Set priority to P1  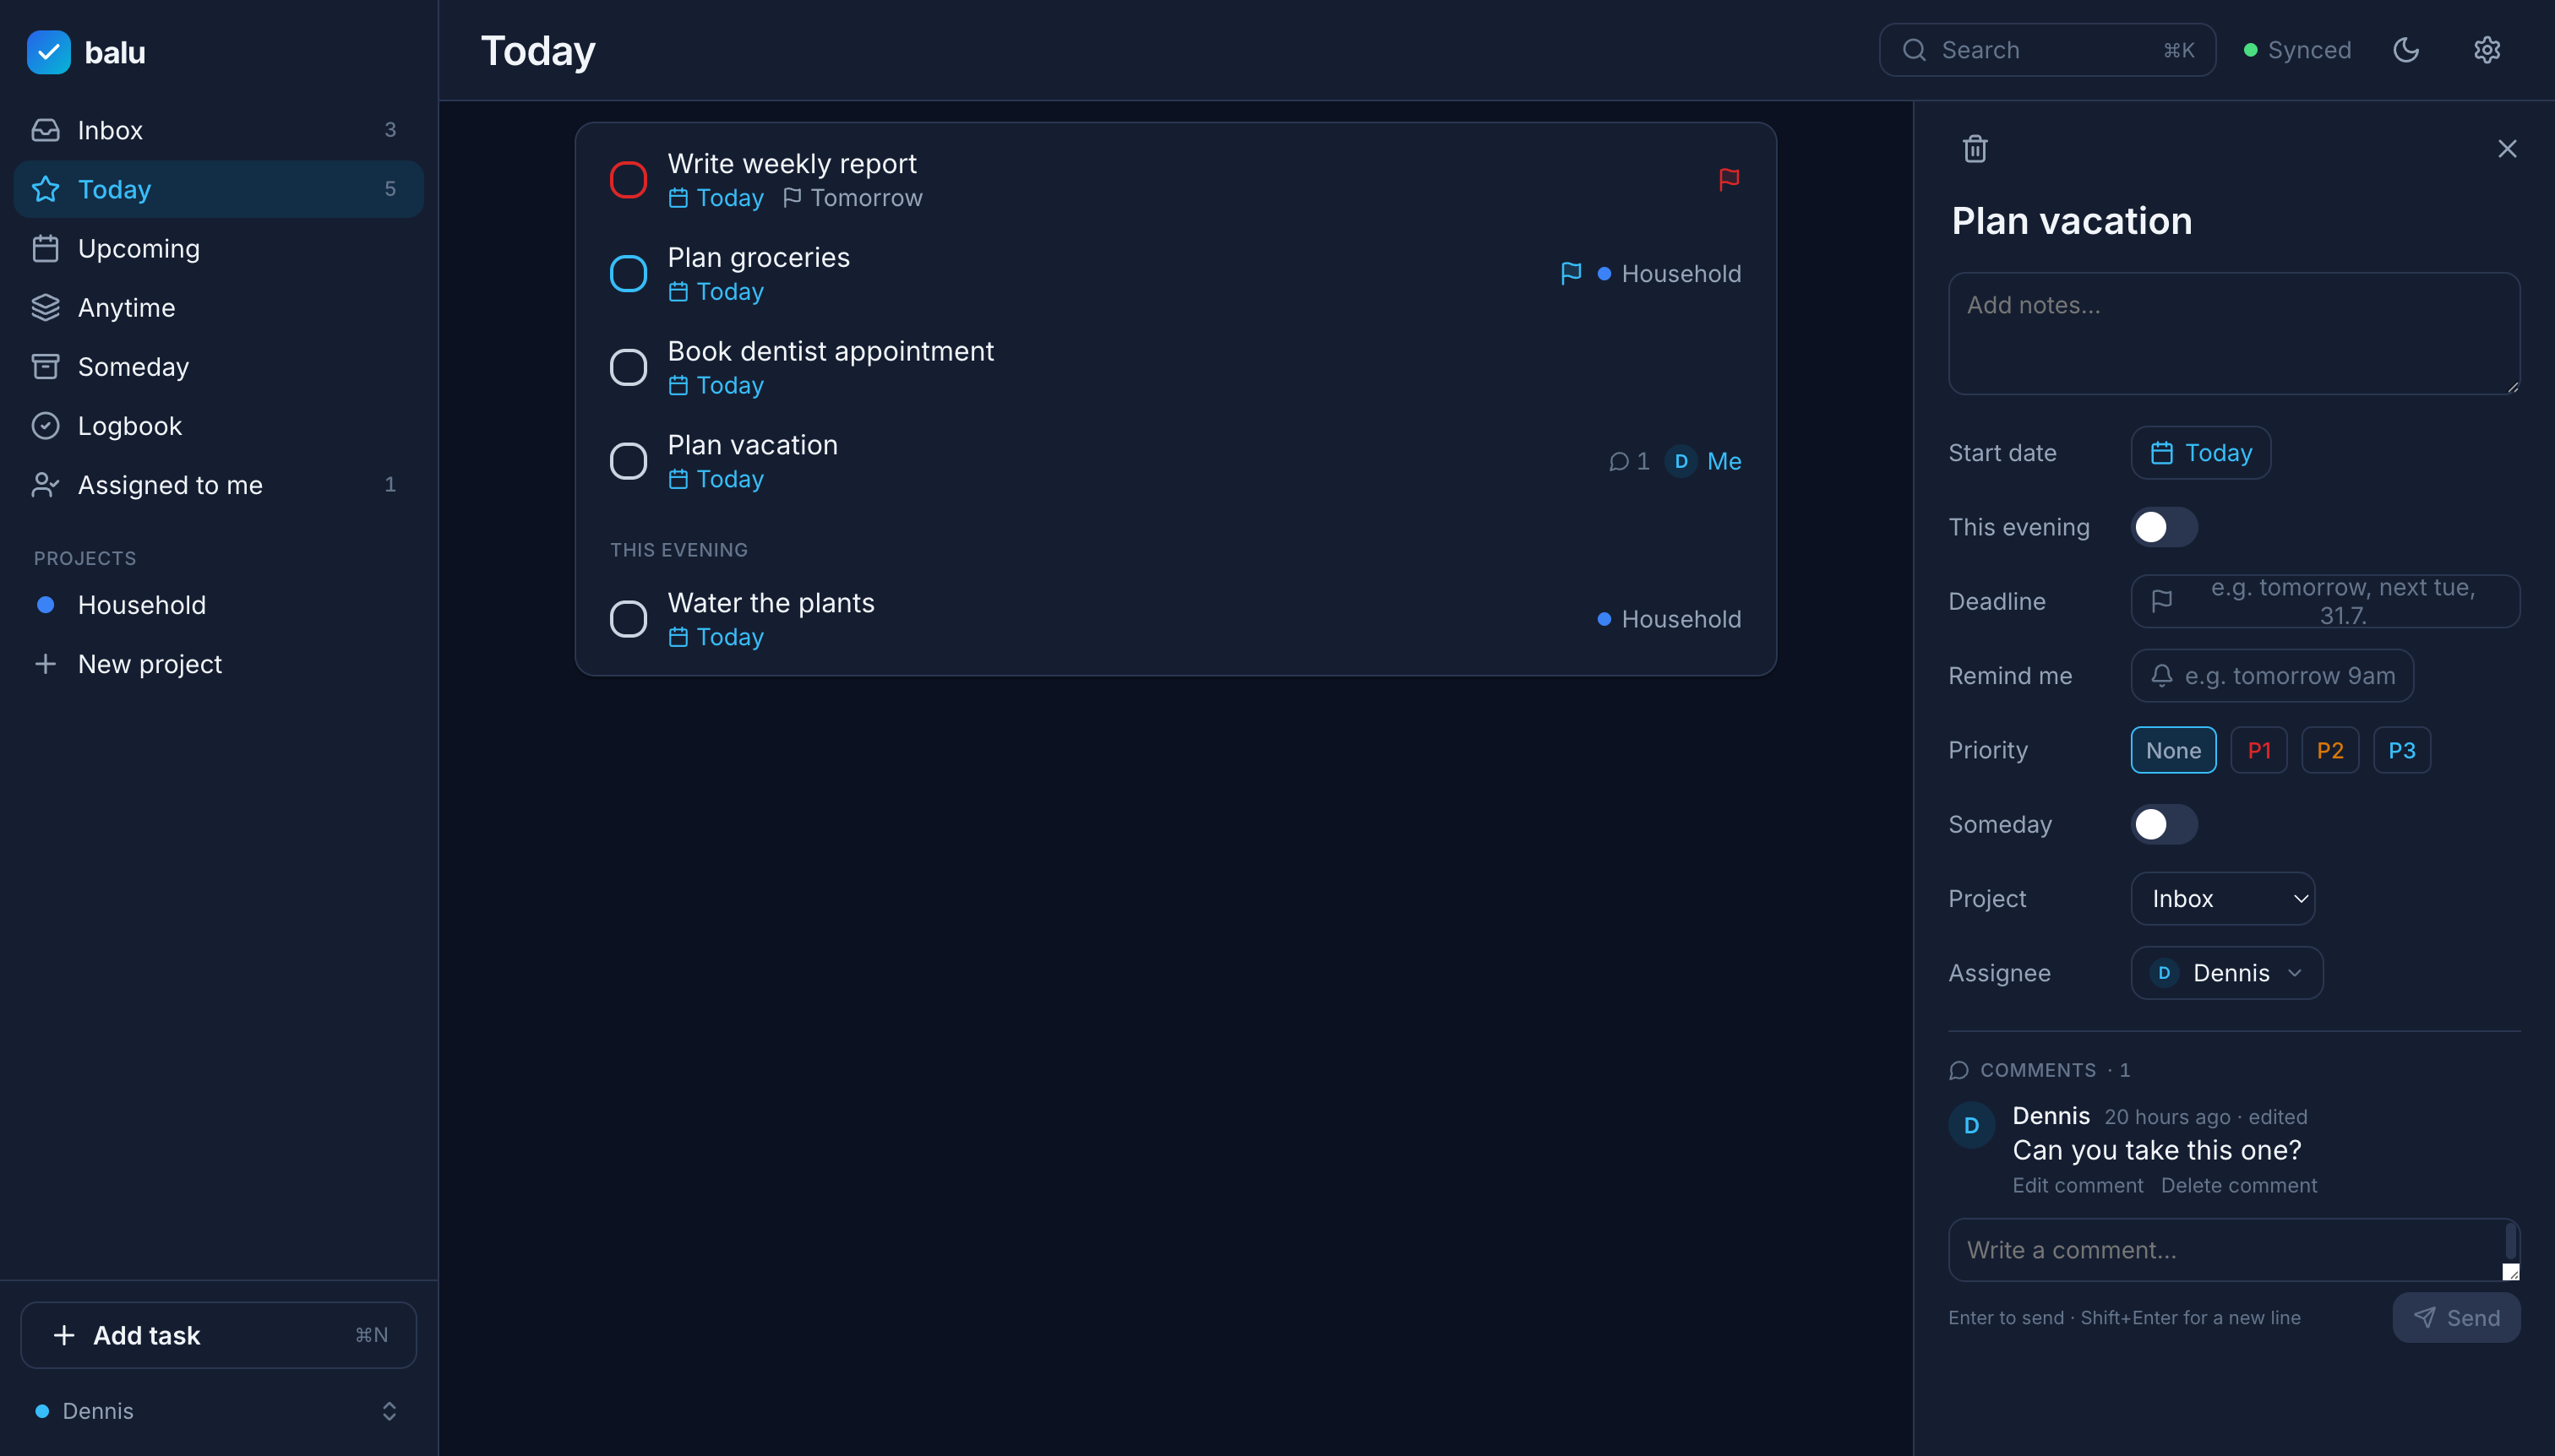[x=2259, y=750]
